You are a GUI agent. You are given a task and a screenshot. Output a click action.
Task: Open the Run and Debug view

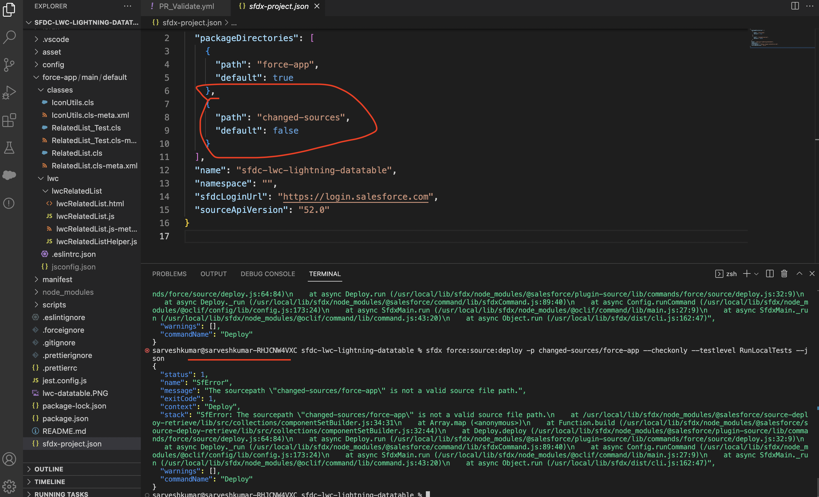pyautogui.click(x=9, y=92)
